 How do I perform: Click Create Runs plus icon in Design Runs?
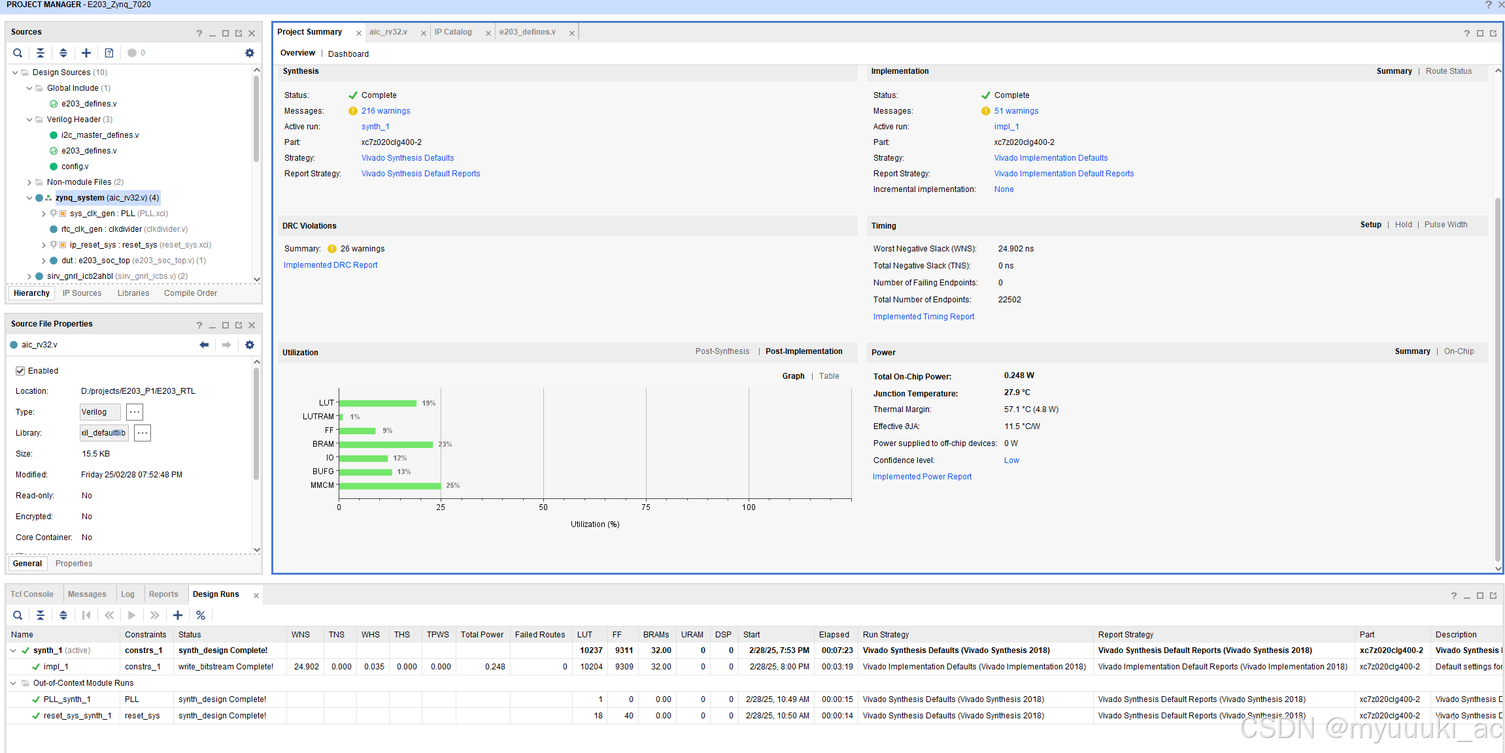tap(178, 615)
